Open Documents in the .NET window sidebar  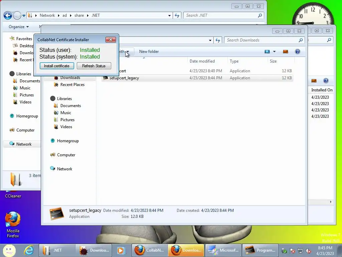point(30,81)
